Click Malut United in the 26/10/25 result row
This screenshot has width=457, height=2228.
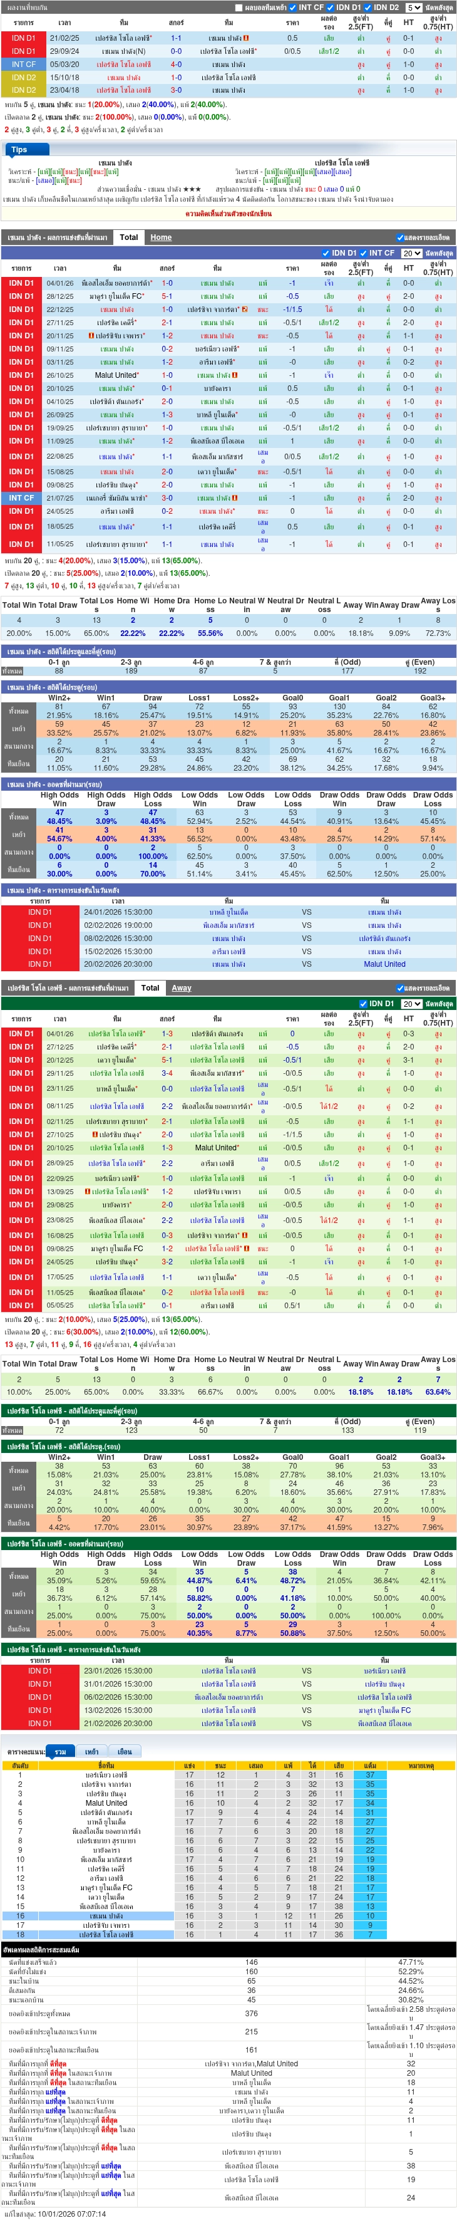[x=116, y=375]
